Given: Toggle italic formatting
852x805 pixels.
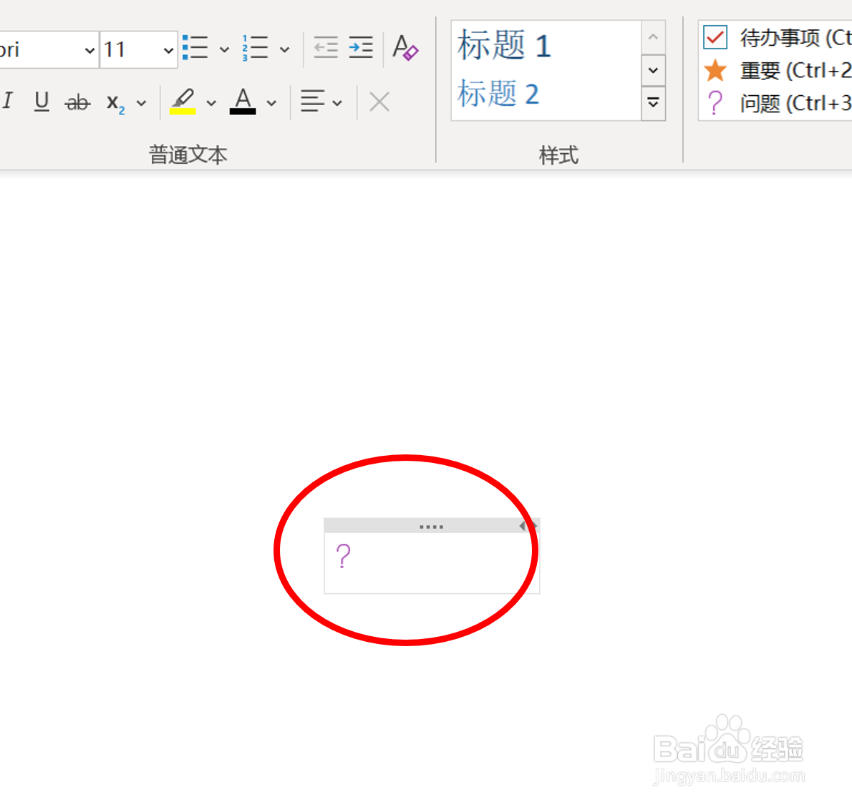Looking at the screenshot, I should [x=8, y=102].
